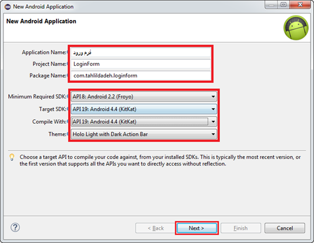
Task: Open the Theme dropdown list
Action: pyautogui.click(x=144, y=134)
